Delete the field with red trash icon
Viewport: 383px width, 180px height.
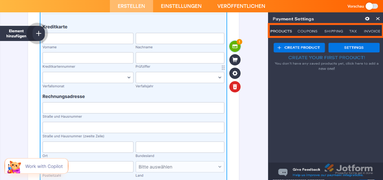[x=235, y=87]
